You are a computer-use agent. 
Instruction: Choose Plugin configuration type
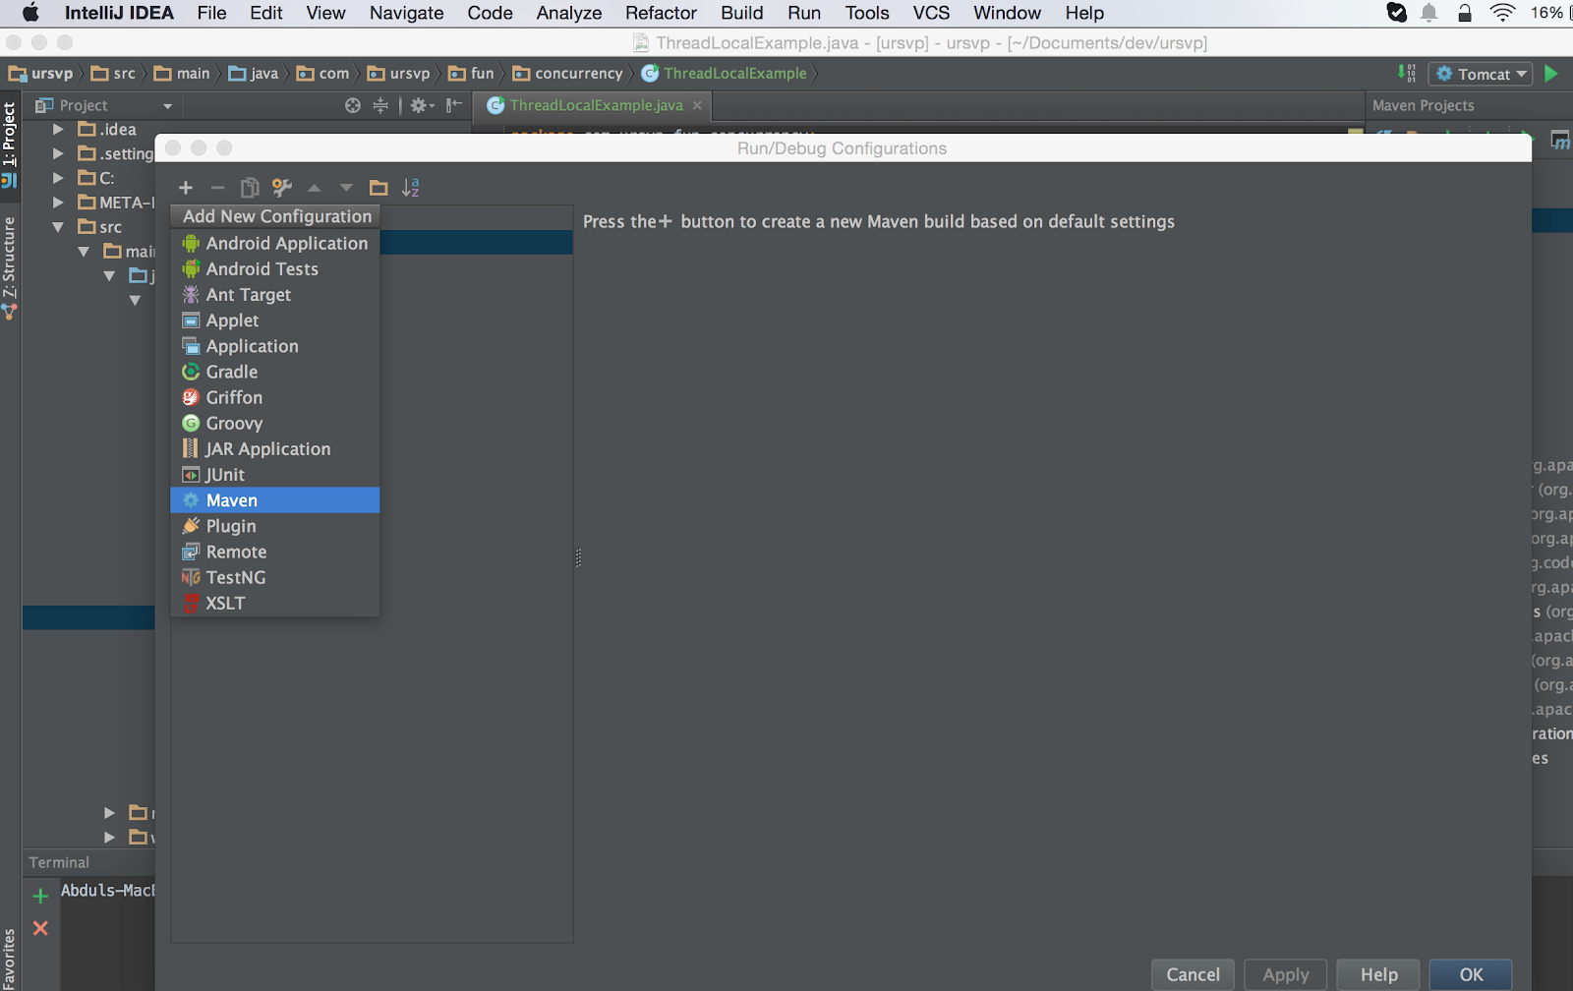point(275,526)
